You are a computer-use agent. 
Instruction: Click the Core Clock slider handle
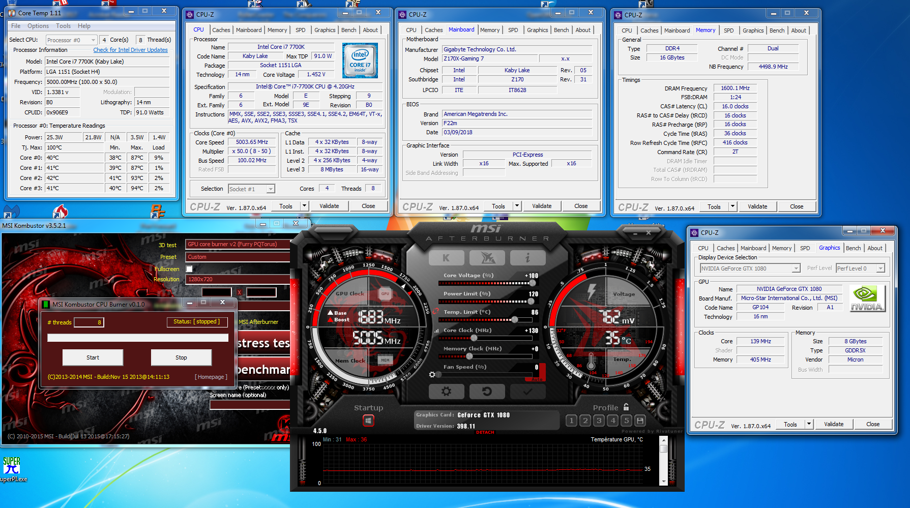[x=474, y=338]
